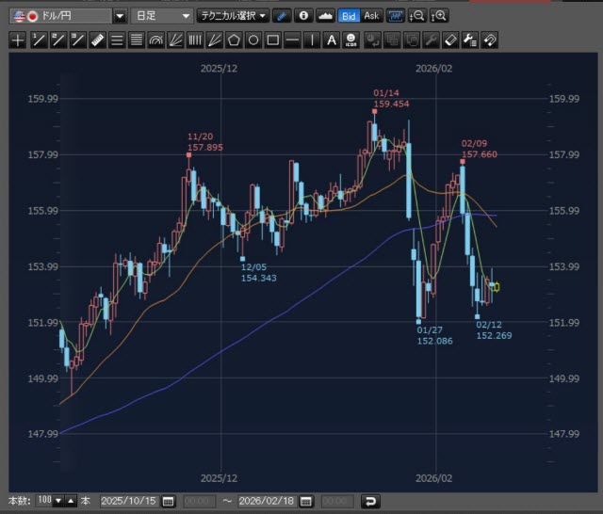
Task: Click the 147.99 right price axis label
Action: click(x=563, y=434)
